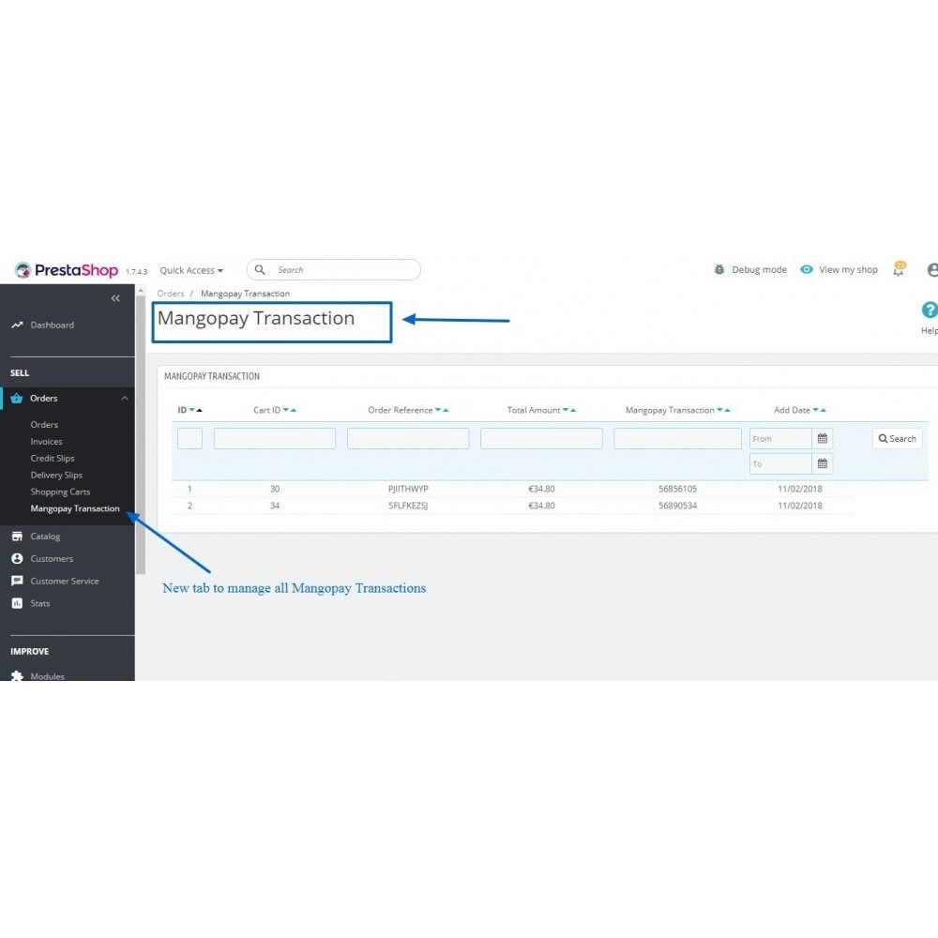The width and height of the screenshot is (938, 938).
Task: Click the View my shop eye icon
Action: (807, 270)
